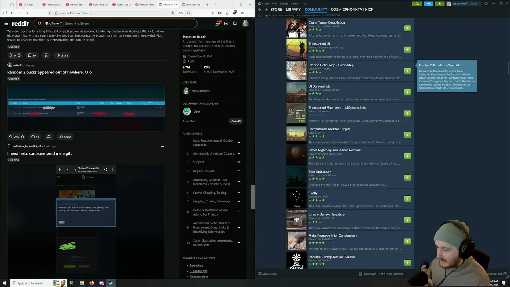
Task: Expand rule 4 Bugs & Exploits
Action: [239, 171]
